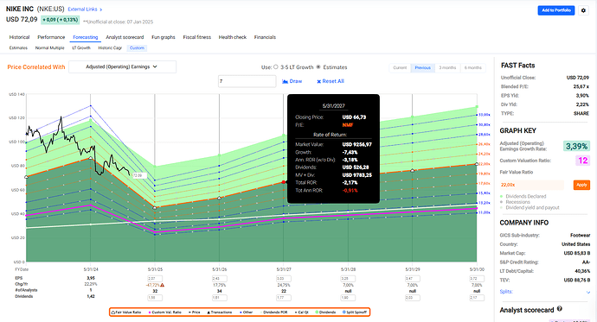Open the Analyst scorecard tab
The width and height of the screenshot is (597, 322).
(125, 37)
